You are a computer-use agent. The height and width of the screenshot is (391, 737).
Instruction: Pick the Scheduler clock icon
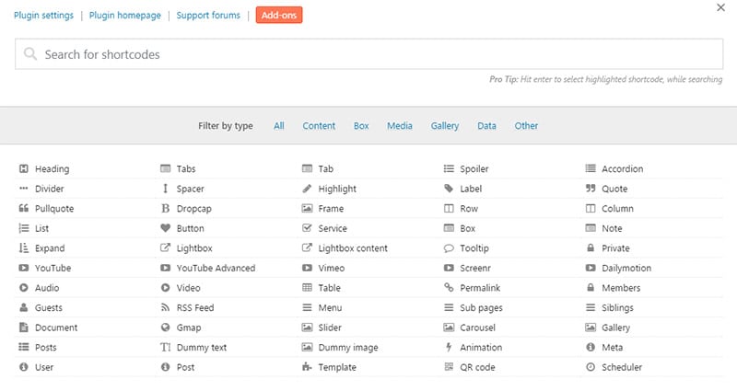[x=591, y=367]
